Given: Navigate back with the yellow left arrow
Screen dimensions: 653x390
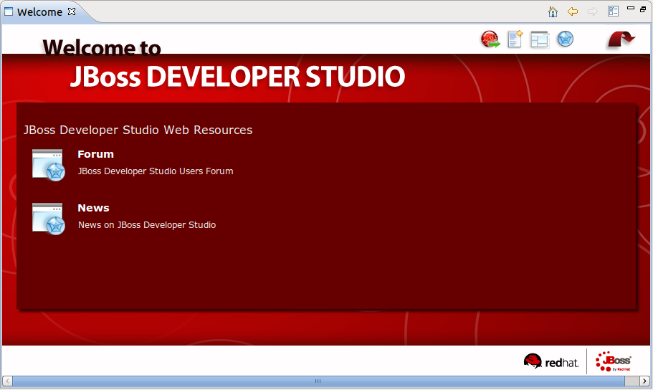Looking at the screenshot, I should [x=573, y=11].
